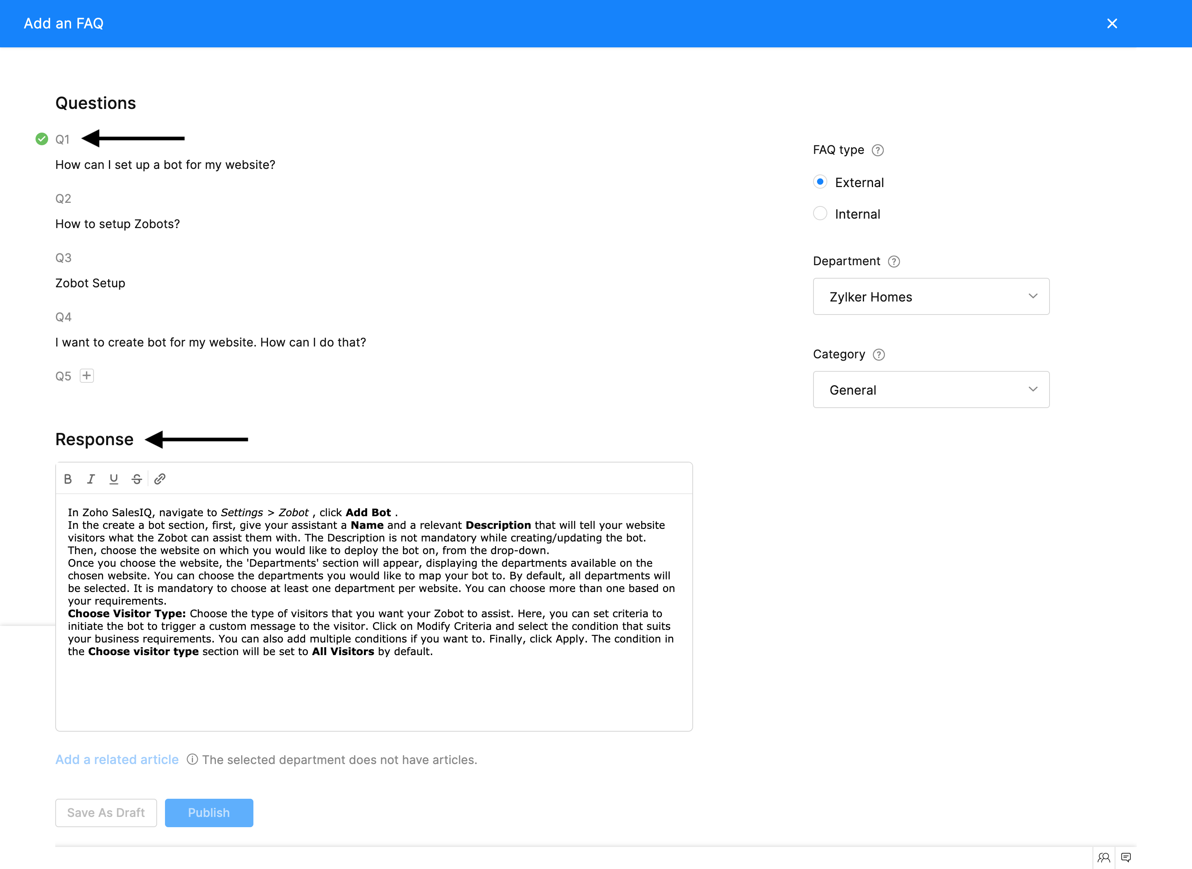Image resolution: width=1192 pixels, height=869 pixels.
Task: Click the underline formatting icon
Action: (114, 479)
